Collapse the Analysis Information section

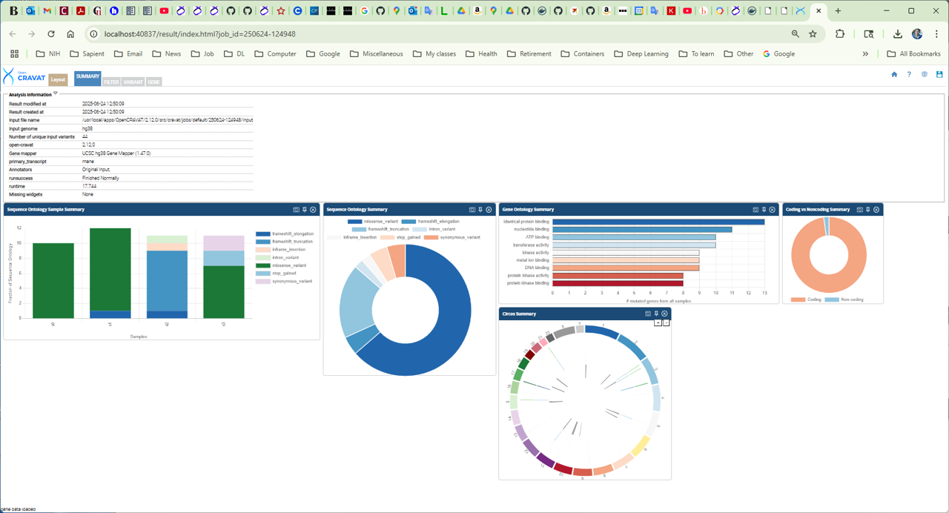tap(56, 93)
